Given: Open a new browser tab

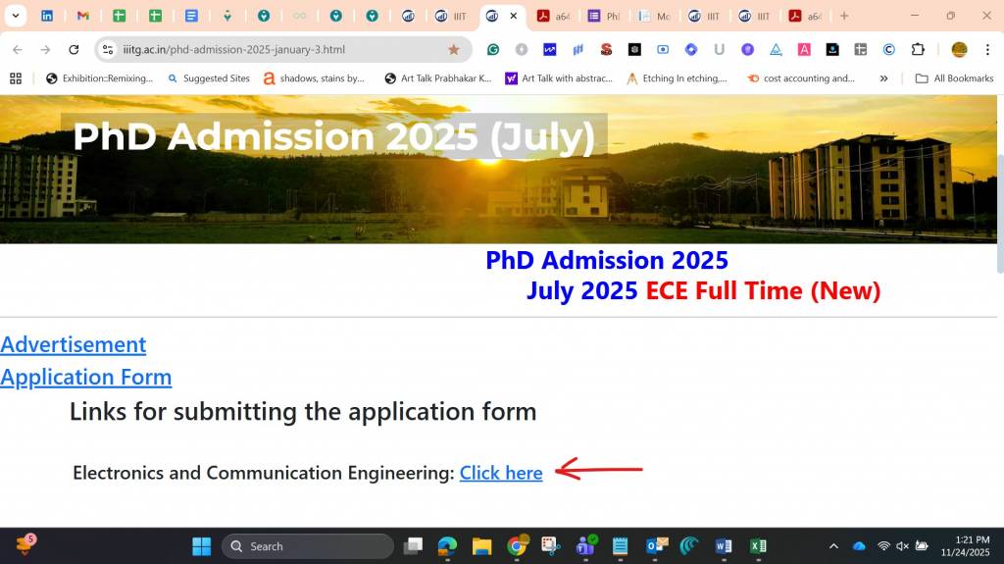Looking at the screenshot, I should (844, 16).
